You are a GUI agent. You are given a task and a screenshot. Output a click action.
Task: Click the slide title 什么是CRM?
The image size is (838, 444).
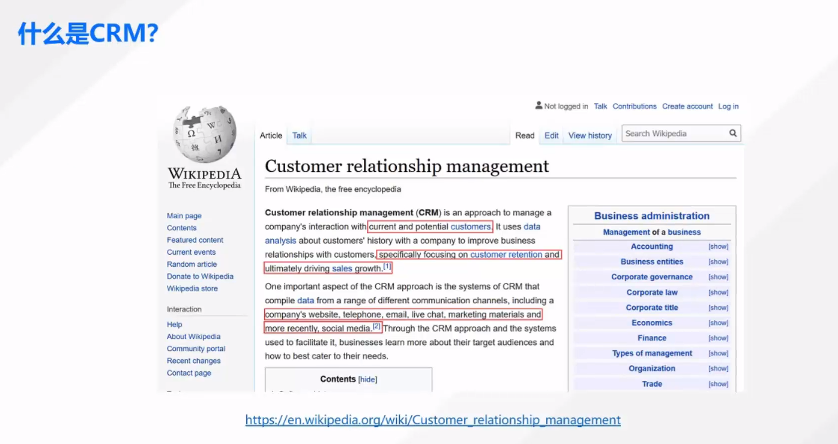point(88,34)
